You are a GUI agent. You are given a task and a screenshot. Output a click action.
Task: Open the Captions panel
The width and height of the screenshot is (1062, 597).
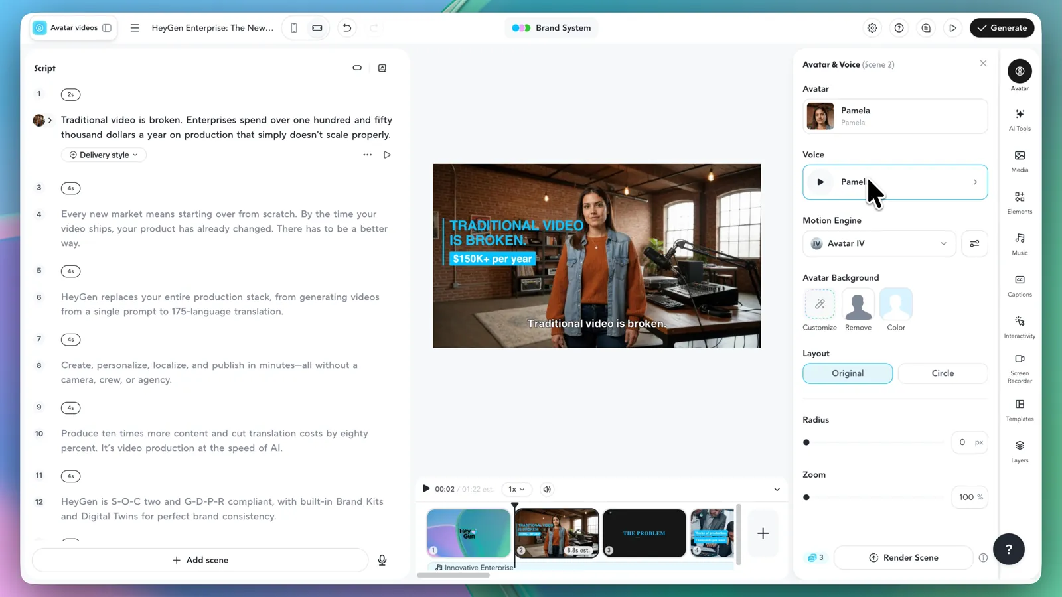click(x=1020, y=285)
